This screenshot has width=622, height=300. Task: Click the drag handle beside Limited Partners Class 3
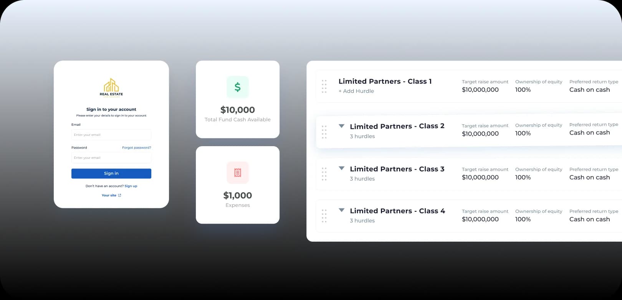[324, 173]
